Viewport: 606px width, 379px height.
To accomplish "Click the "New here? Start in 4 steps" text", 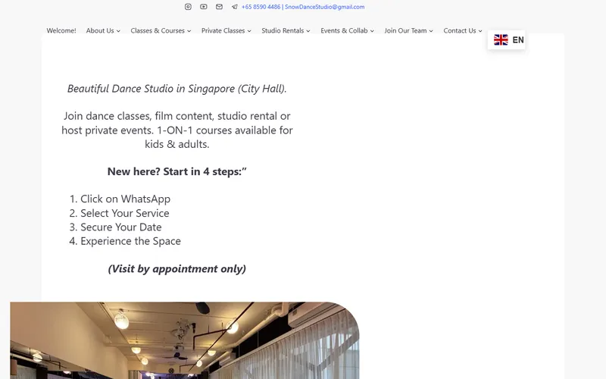I will pyautogui.click(x=177, y=171).
